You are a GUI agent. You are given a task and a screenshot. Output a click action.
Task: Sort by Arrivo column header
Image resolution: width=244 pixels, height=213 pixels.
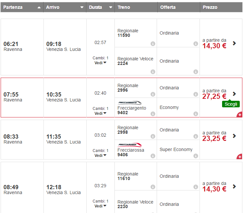click(65, 7)
